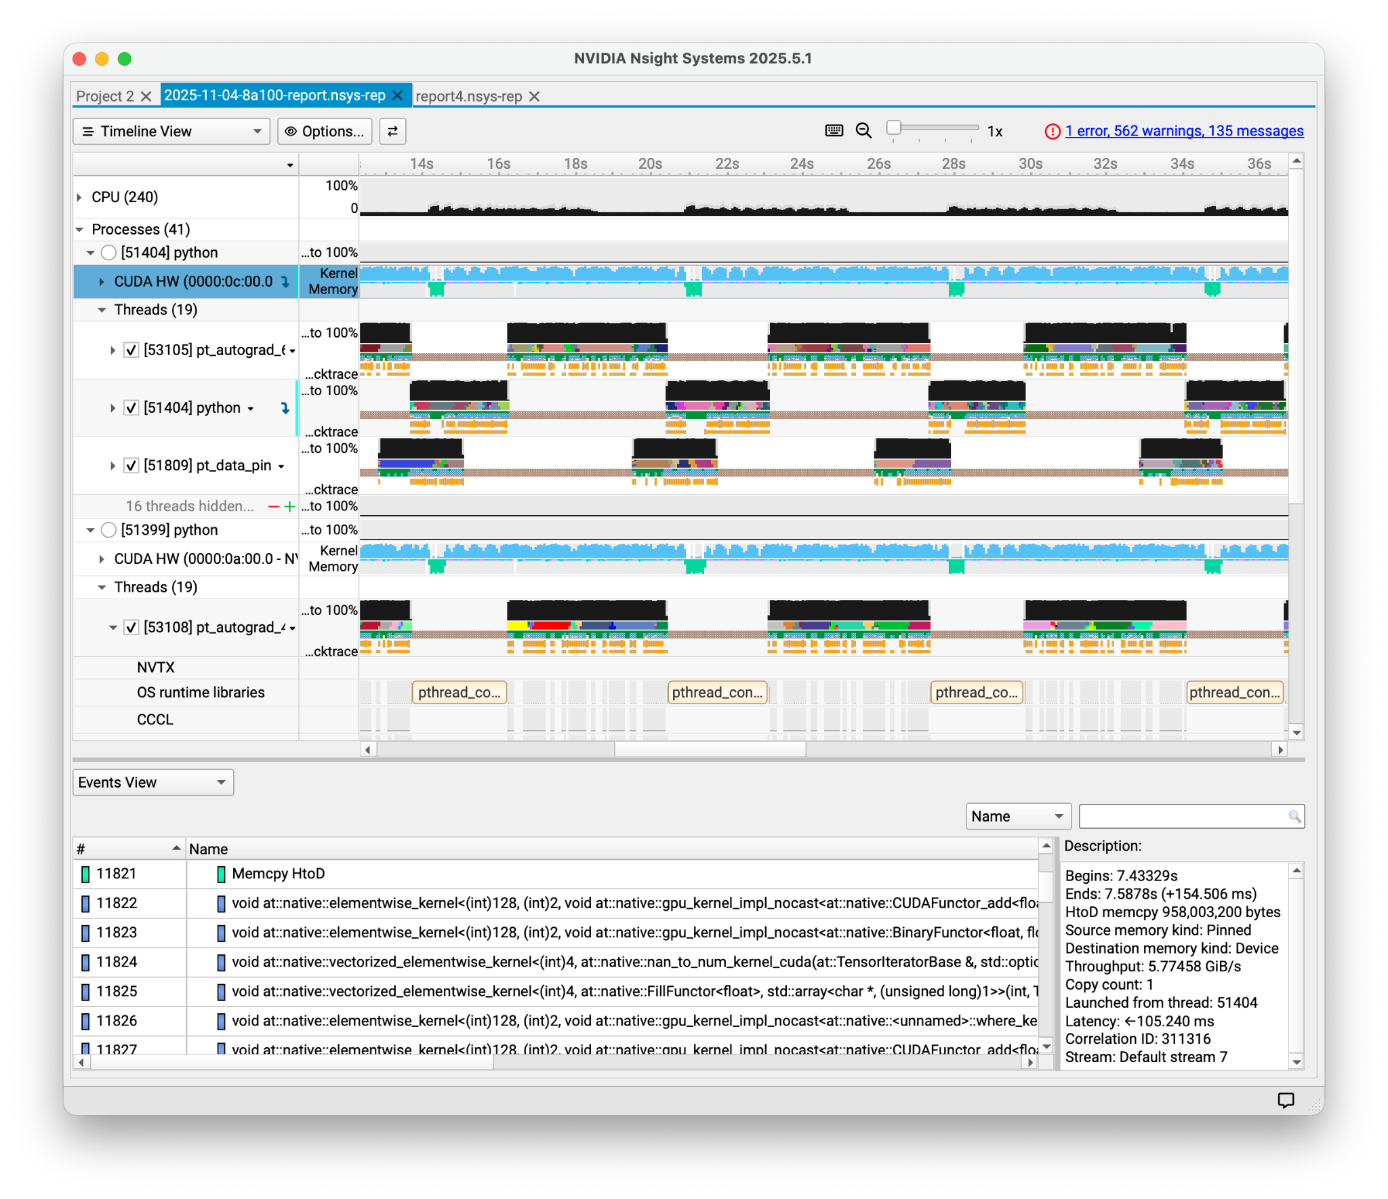Select event row 11826 where_kernel
1388x1199 pixels.
pos(556,1021)
